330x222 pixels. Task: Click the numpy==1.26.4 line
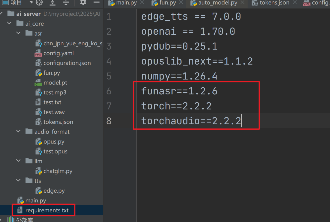click(179, 76)
